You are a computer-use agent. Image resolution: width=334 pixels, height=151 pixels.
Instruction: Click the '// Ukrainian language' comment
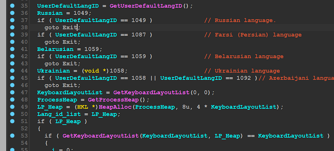click(242, 71)
